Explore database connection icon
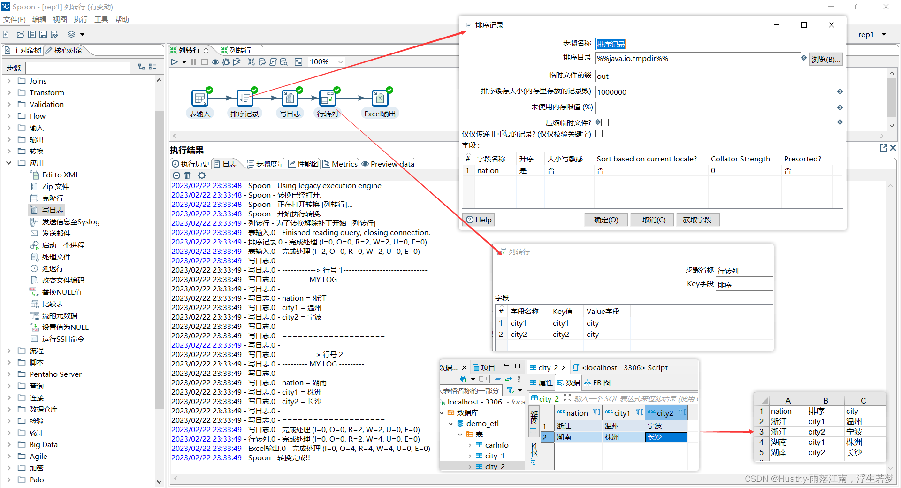Screen dimensions: 901x488 pos(284,62)
